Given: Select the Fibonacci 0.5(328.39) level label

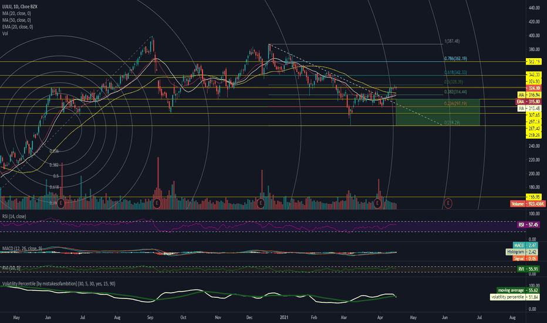Looking at the screenshot, I should tap(454, 82).
